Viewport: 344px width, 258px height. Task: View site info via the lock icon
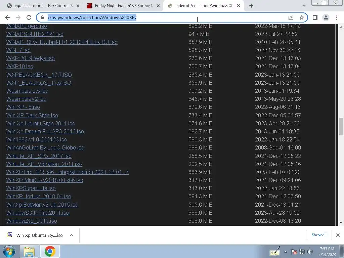click(x=42, y=17)
